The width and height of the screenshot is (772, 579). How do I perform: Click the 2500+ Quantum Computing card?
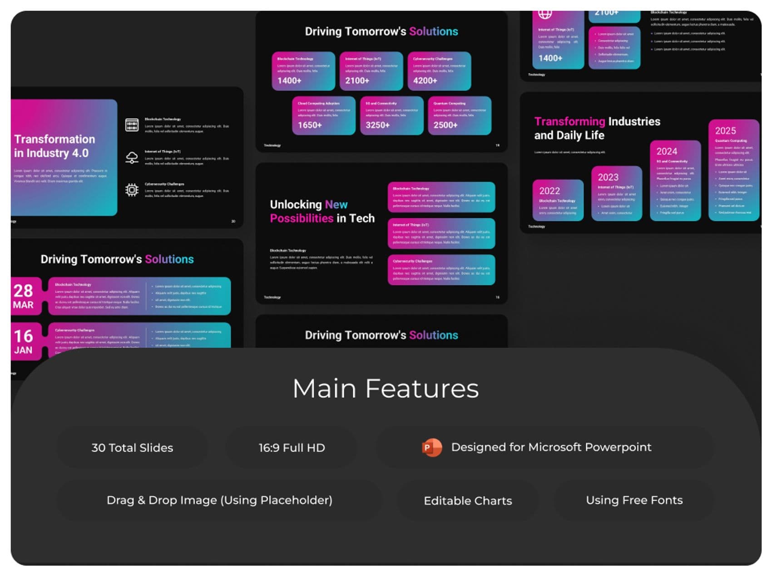pyautogui.click(x=460, y=115)
